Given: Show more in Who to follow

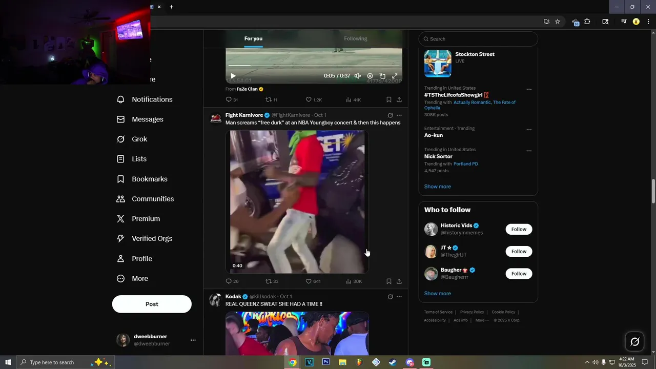Looking at the screenshot, I should pyautogui.click(x=438, y=294).
